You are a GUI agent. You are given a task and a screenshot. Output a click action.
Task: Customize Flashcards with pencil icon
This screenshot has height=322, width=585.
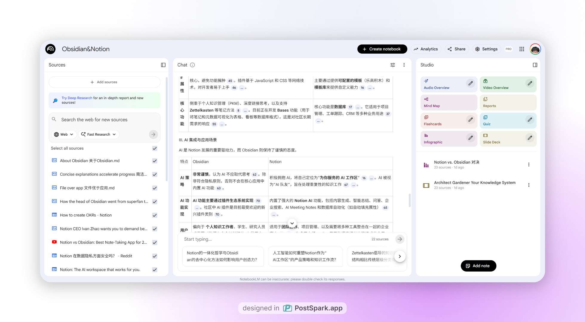pos(470,120)
